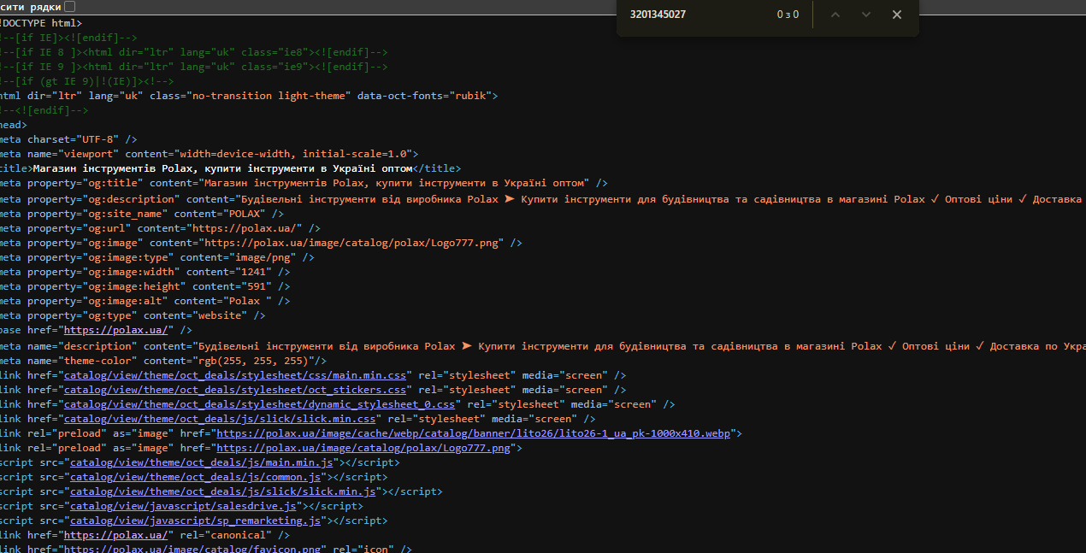Click the find bar search field
Image resolution: width=1086 pixels, height=553 pixels.
[697, 15]
